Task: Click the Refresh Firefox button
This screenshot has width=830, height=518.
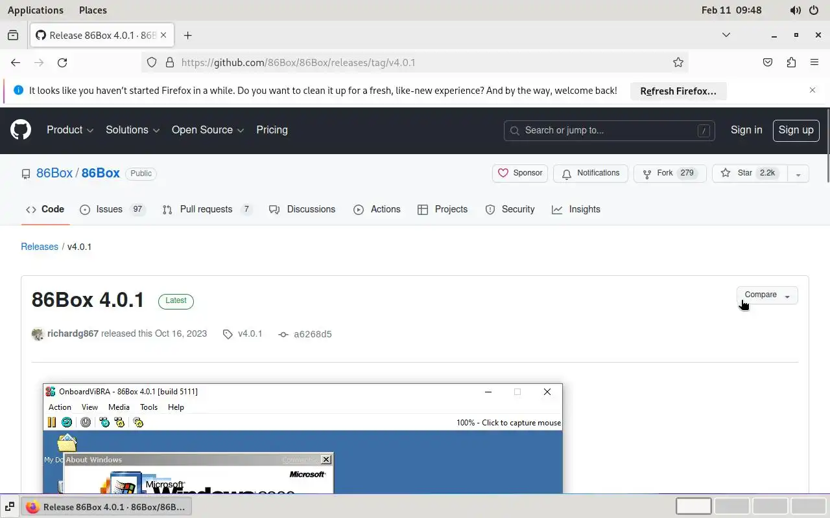Action: click(678, 91)
